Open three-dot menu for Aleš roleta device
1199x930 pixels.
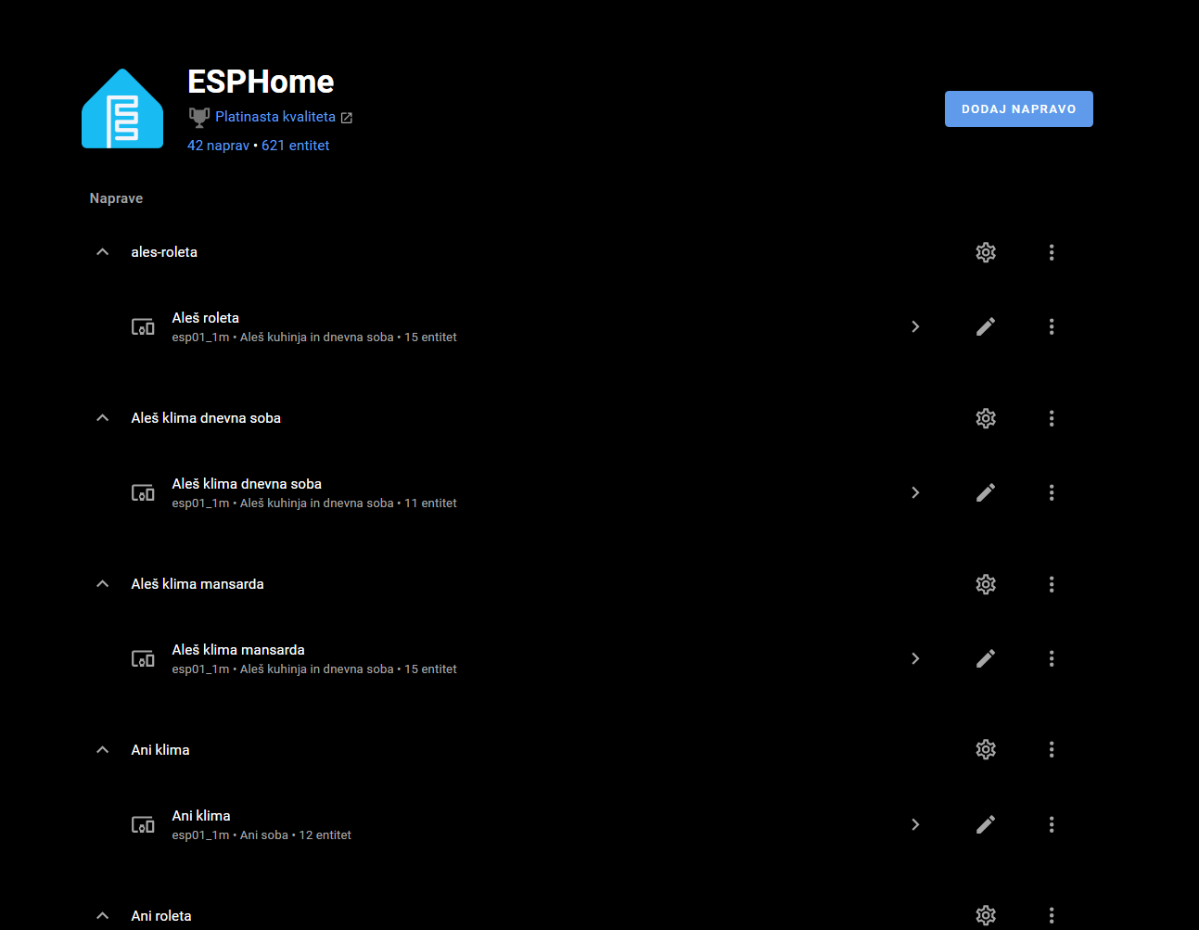point(1052,326)
